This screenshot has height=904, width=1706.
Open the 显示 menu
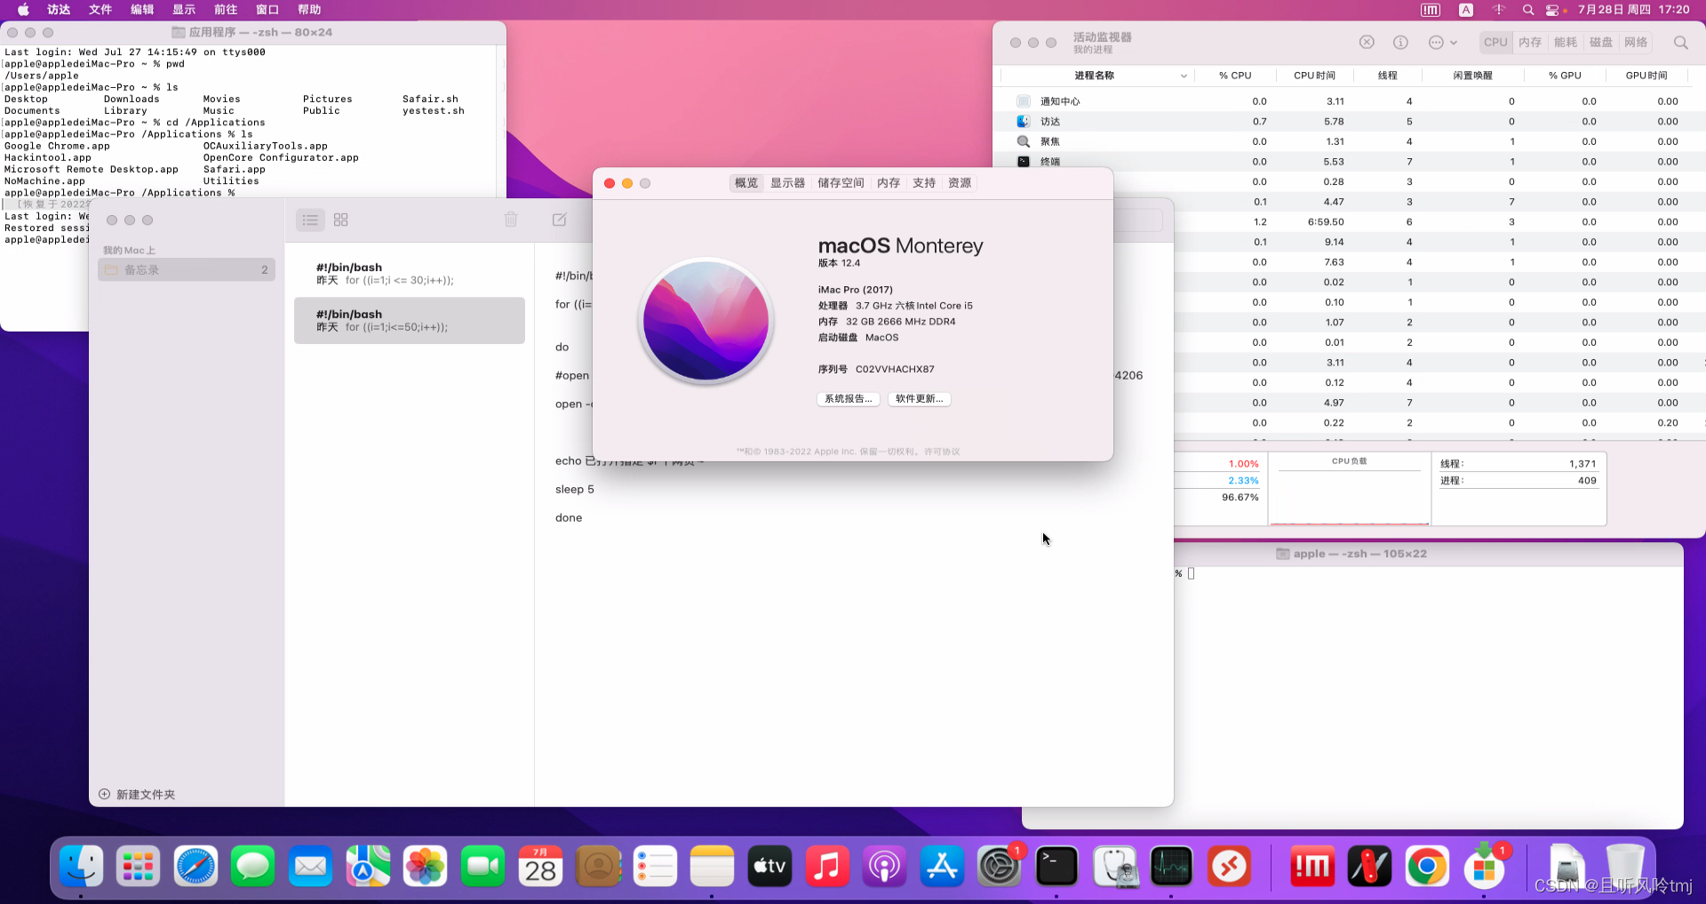click(184, 10)
